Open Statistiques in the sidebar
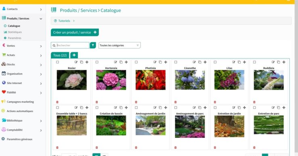This screenshot has width=298, height=156. click(15, 32)
